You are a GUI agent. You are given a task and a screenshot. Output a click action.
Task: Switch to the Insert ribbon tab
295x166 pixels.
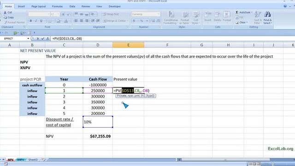click(x=21, y=6)
